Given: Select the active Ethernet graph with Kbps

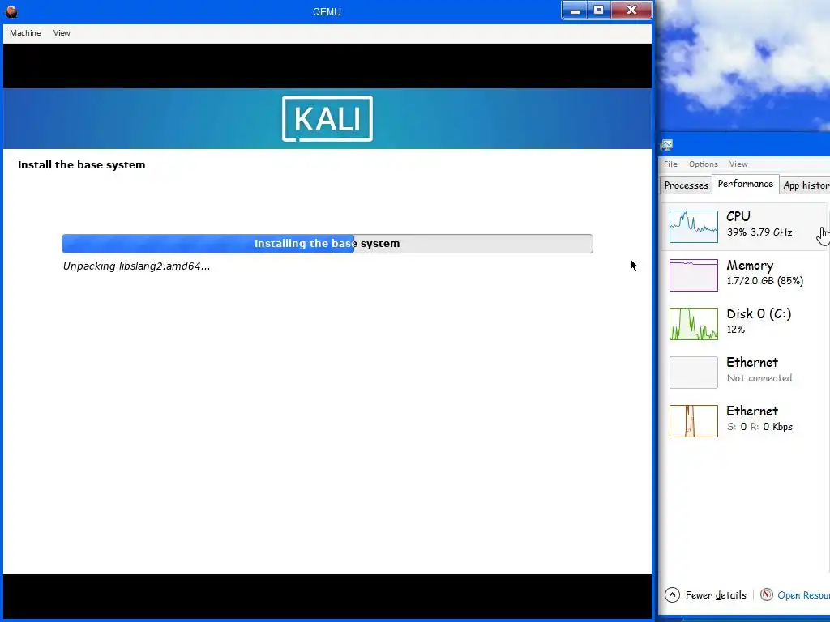Looking at the screenshot, I should pos(694,421).
